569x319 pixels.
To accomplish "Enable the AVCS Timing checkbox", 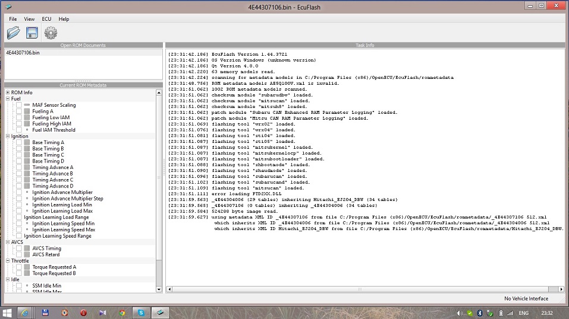I will coord(19,248).
